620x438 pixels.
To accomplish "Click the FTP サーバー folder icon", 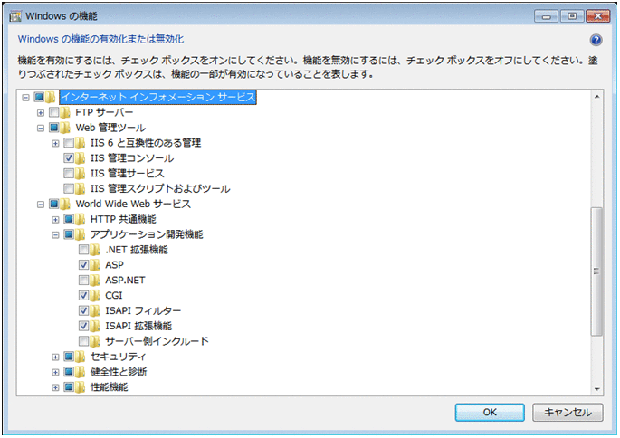I will 67,112.
